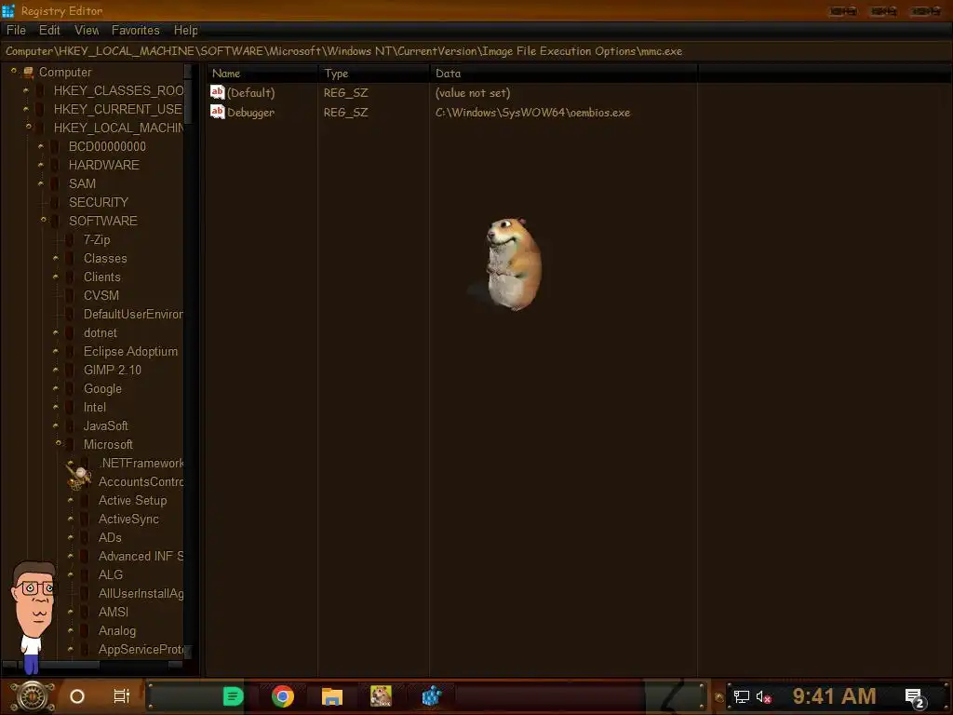
Task: Expand HKEY_CLASSES_ROOT node
Action: pos(25,90)
